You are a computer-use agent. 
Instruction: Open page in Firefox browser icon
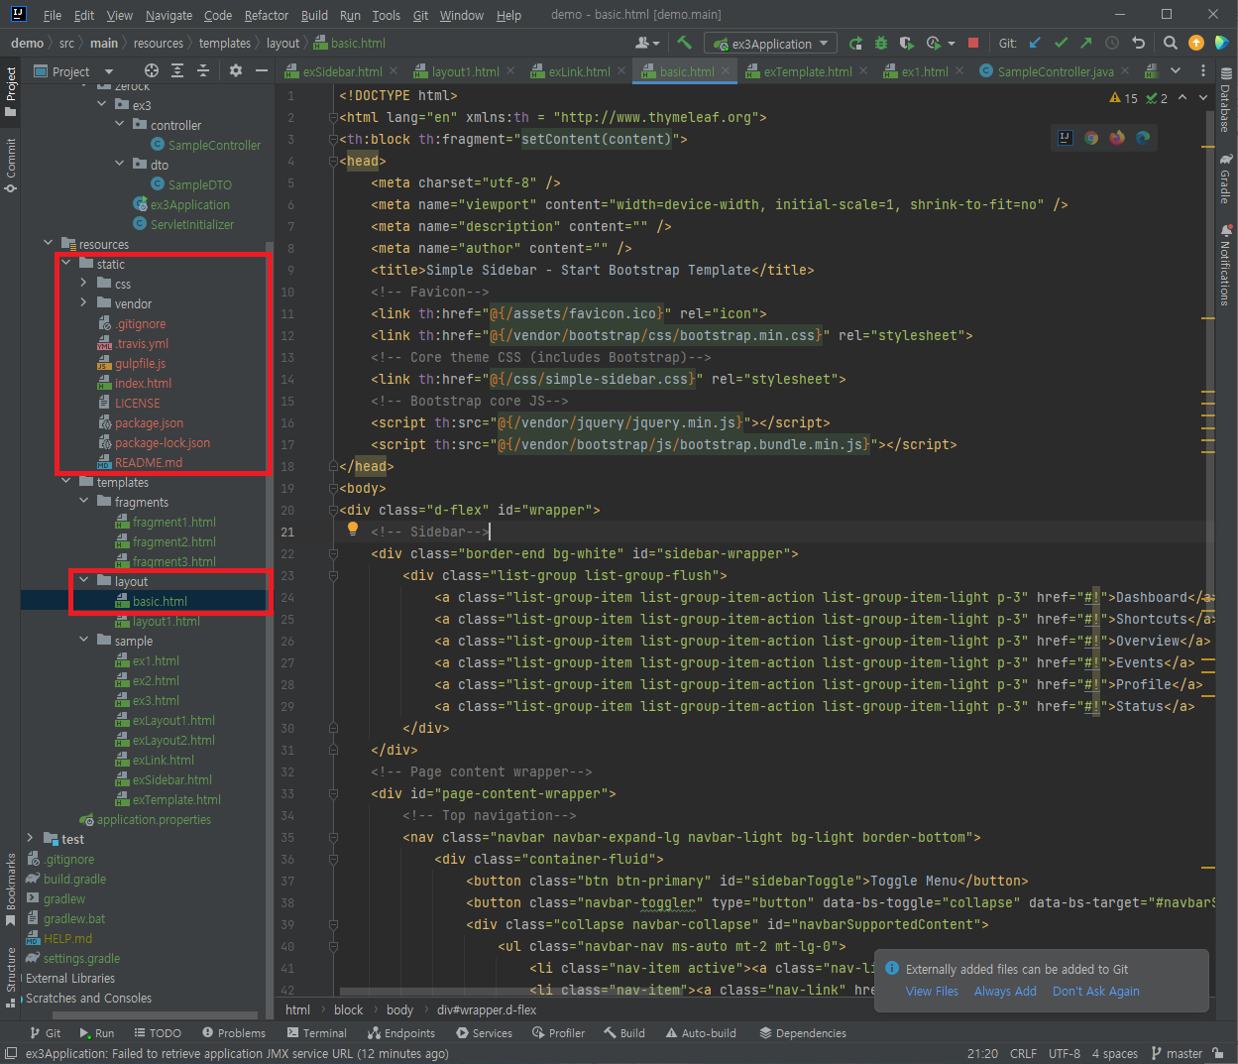click(1117, 138)
